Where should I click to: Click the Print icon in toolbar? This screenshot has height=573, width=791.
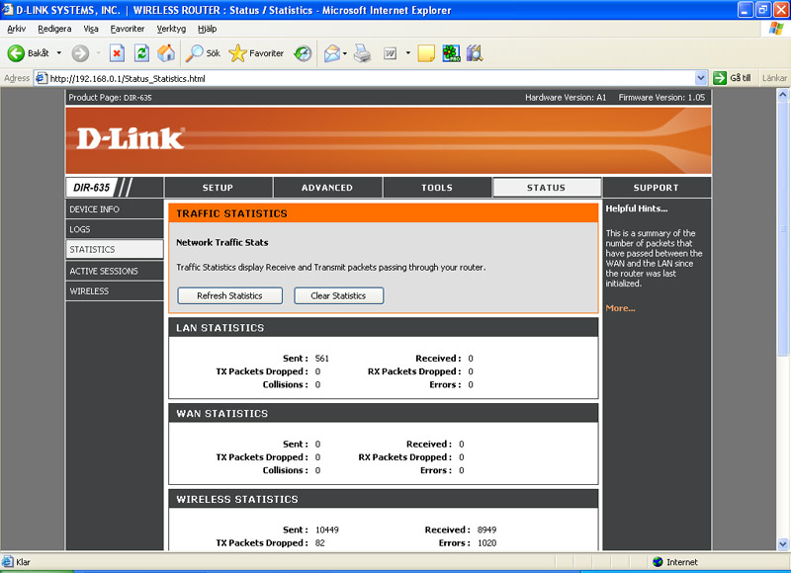click(x=362, y=53)
